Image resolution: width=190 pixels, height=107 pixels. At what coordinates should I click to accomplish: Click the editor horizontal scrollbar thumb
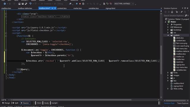click(72, 100)
